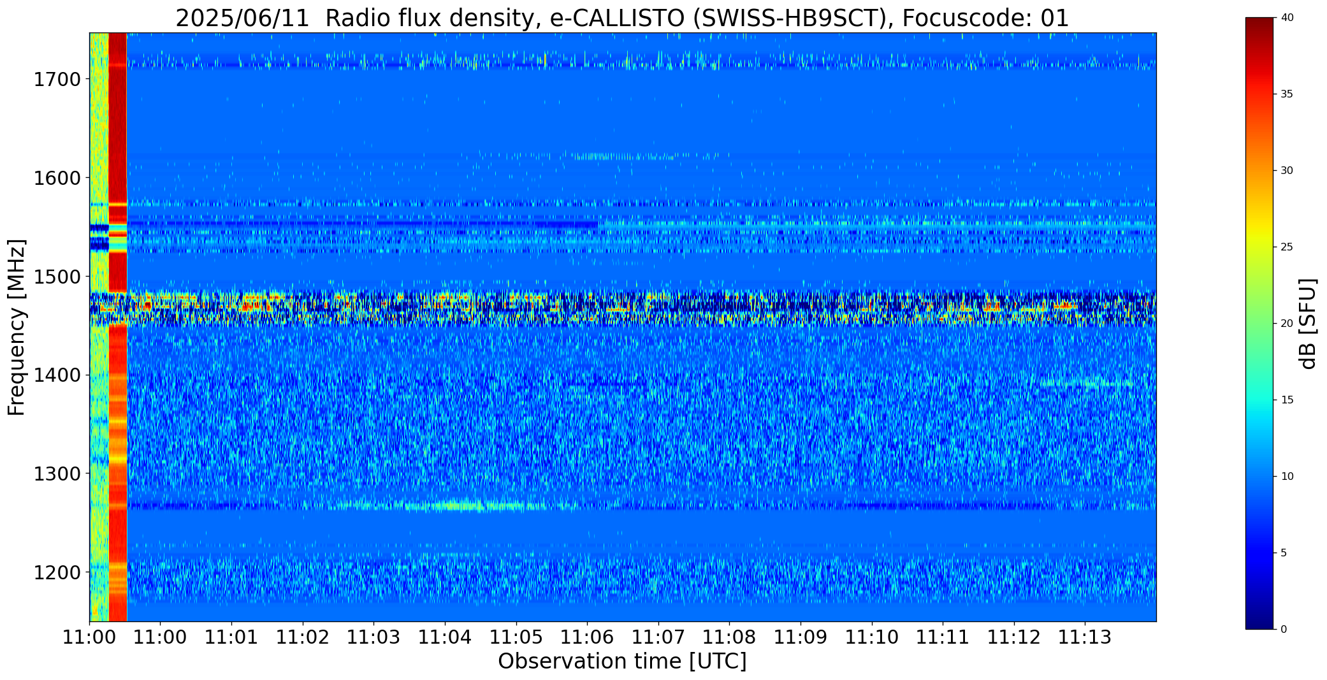1327x680 pixels.
Task: Click the 11:09 time tick label
Action: [x=801, y=637]
